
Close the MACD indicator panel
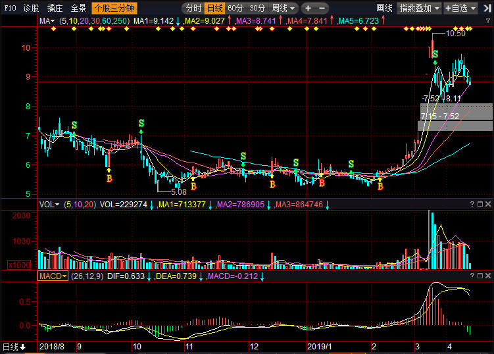pos(487,277)
